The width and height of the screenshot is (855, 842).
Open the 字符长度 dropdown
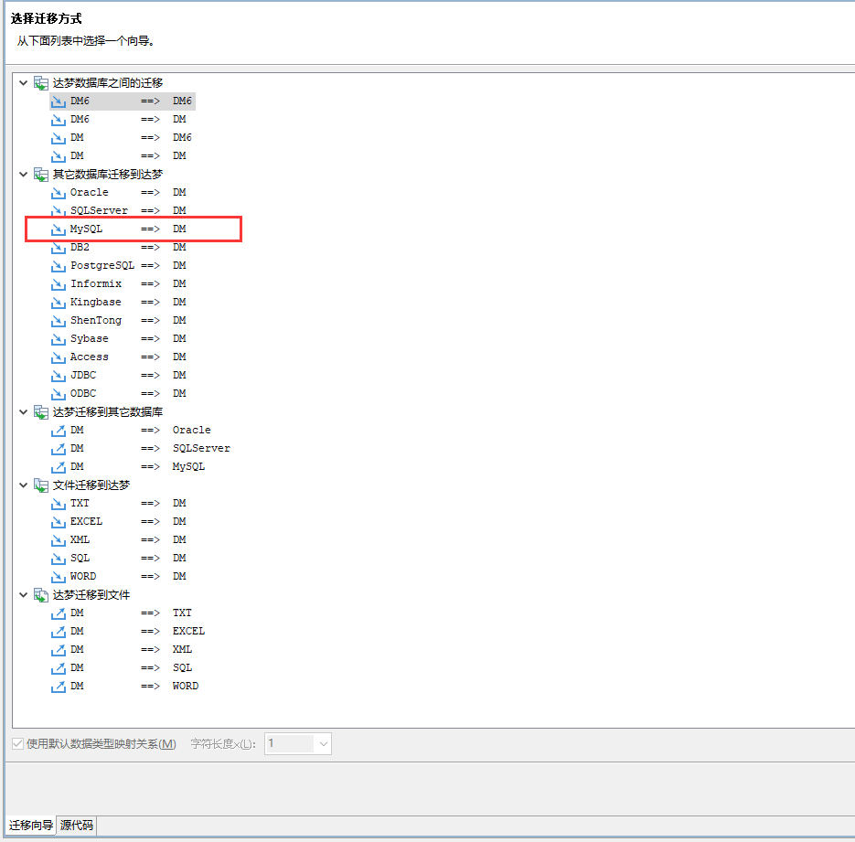[323, 744]
